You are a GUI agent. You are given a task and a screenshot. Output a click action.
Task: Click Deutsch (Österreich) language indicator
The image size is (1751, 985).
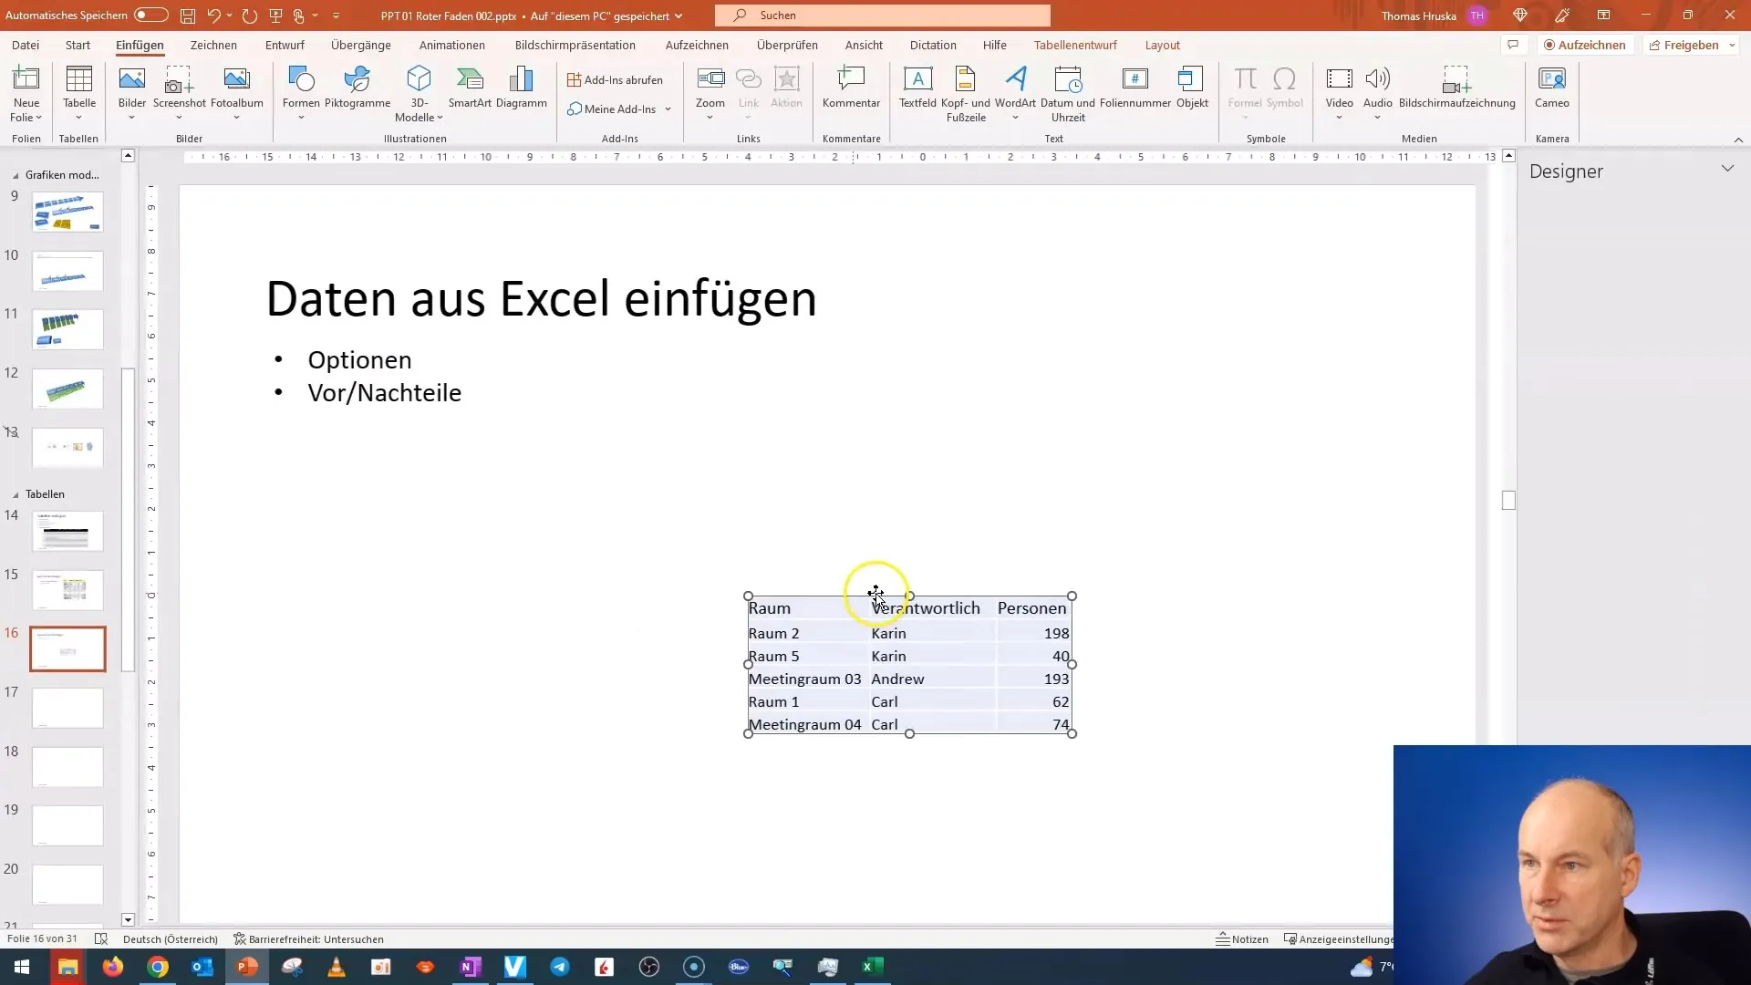pos(171,939)
